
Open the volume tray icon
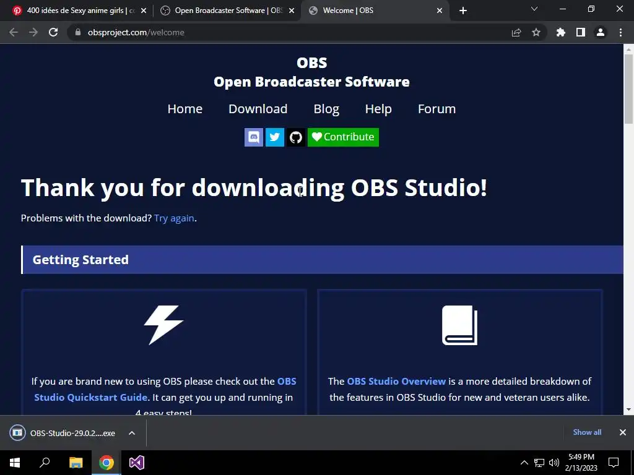pyautogui.click(x=554, y=463)
